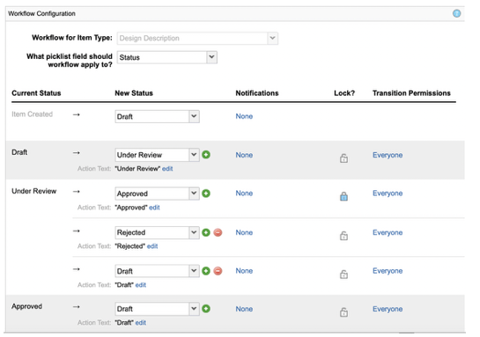Add transition after Approved to Draft row

206,309
